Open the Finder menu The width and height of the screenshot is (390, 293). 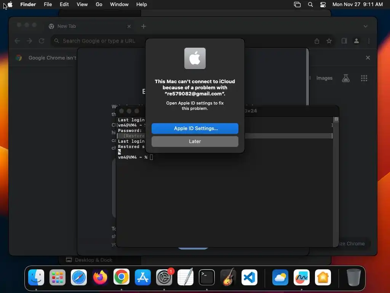pyautogui.click(x=28, y=4)
